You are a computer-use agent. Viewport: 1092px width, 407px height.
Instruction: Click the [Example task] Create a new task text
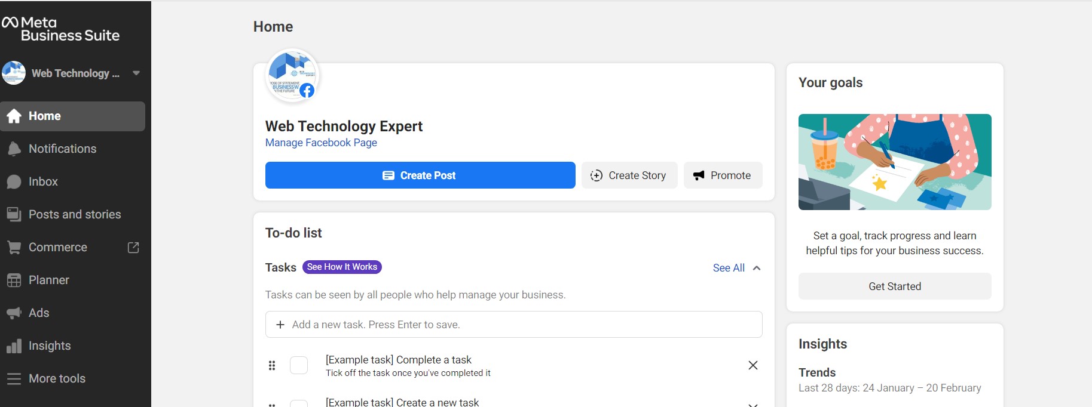402,402
